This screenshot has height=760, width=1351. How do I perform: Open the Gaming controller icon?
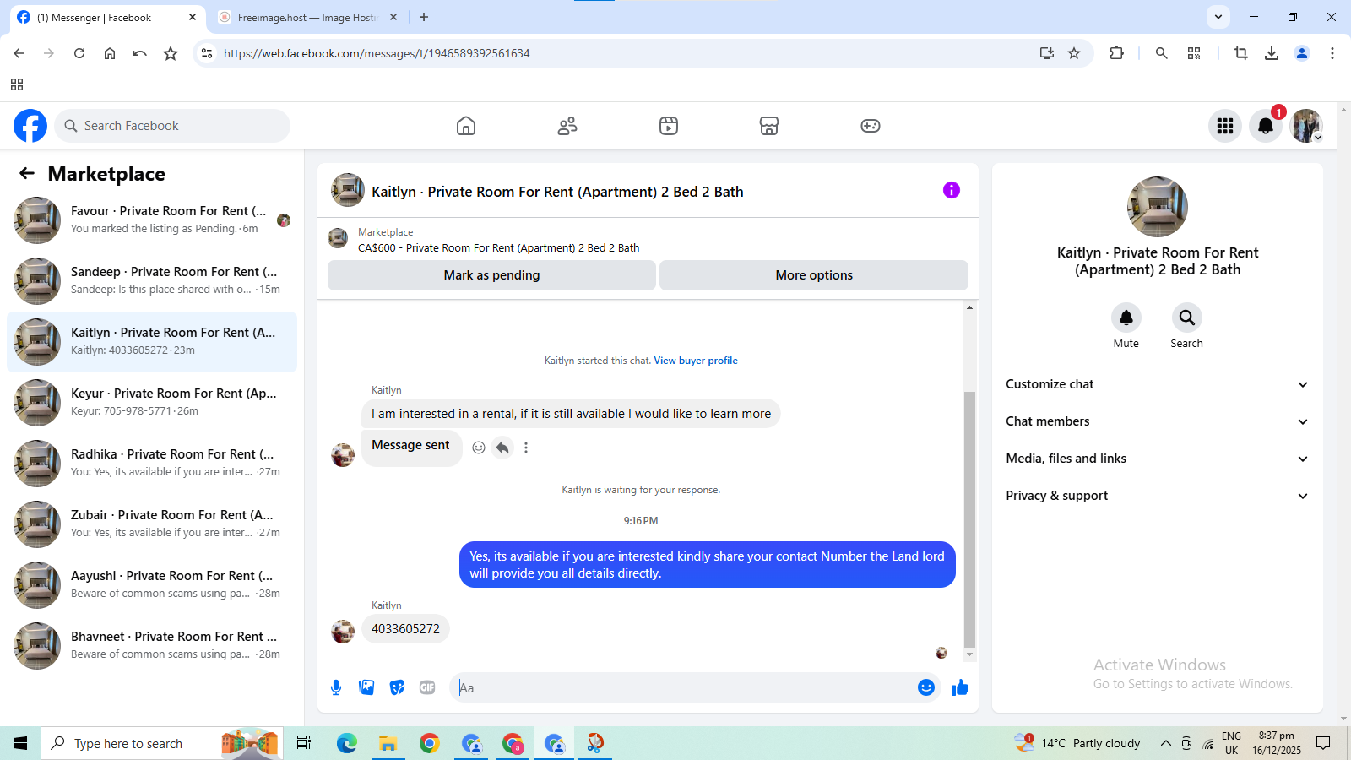coord(871,126)
